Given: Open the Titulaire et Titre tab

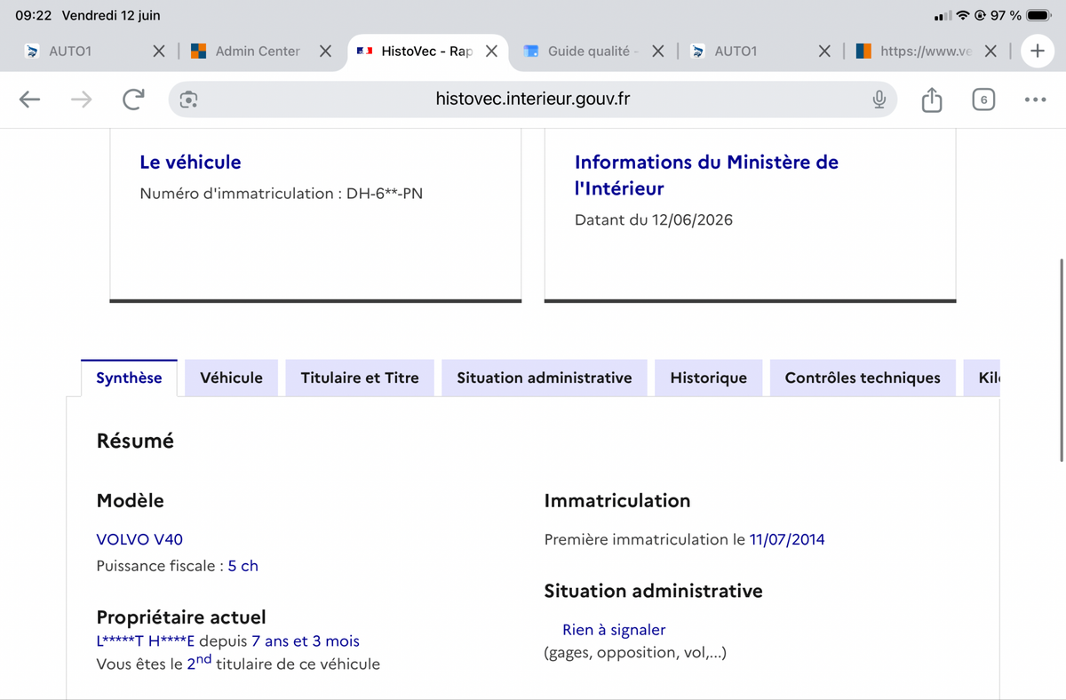Looking at the screenshot, I should (x=360, y=378).
